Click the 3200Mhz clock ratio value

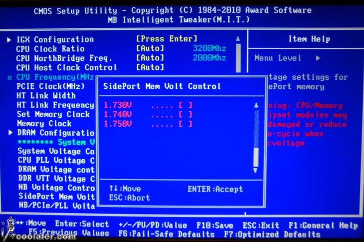click(x=209, y=48)
